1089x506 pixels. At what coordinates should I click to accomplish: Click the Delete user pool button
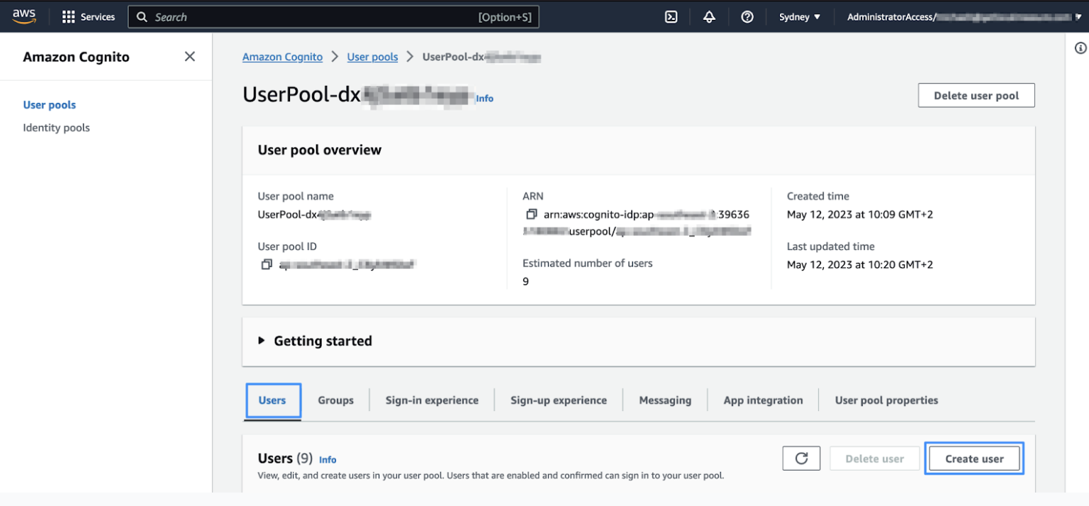pyautogui.click(x=976, y=96)
